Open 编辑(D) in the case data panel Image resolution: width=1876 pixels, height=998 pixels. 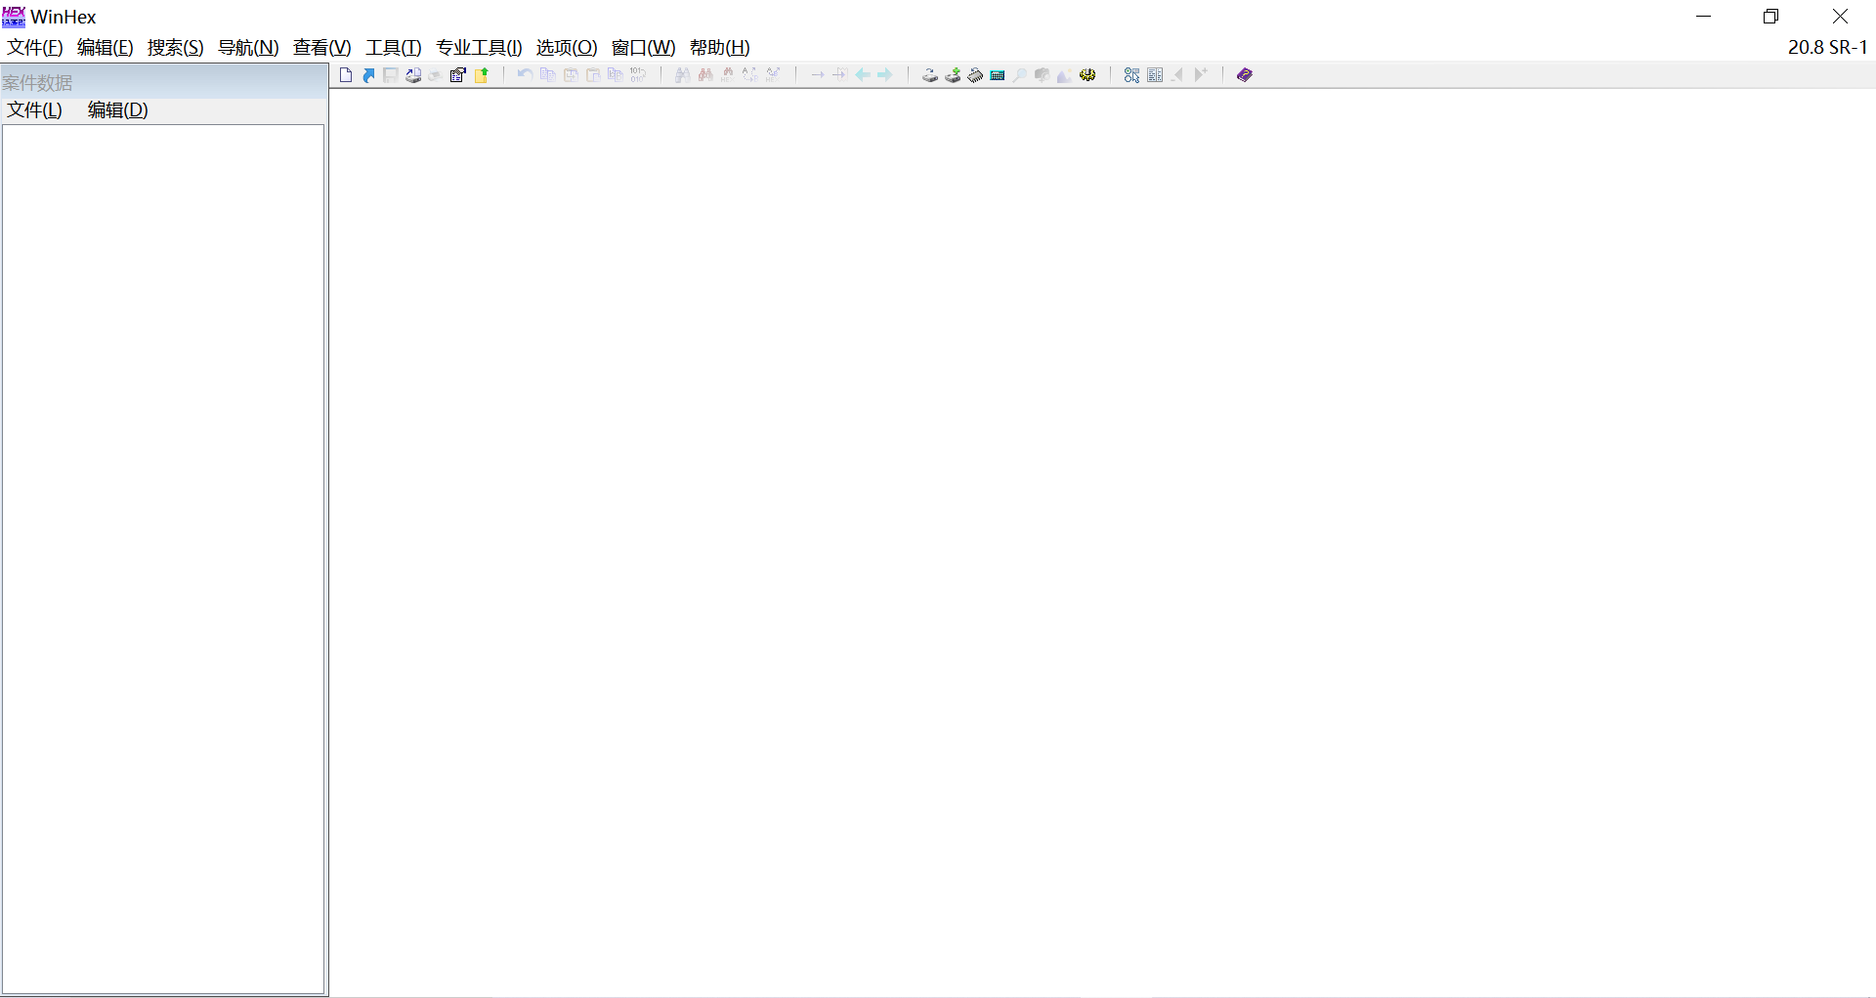click(x=118, y=110)
